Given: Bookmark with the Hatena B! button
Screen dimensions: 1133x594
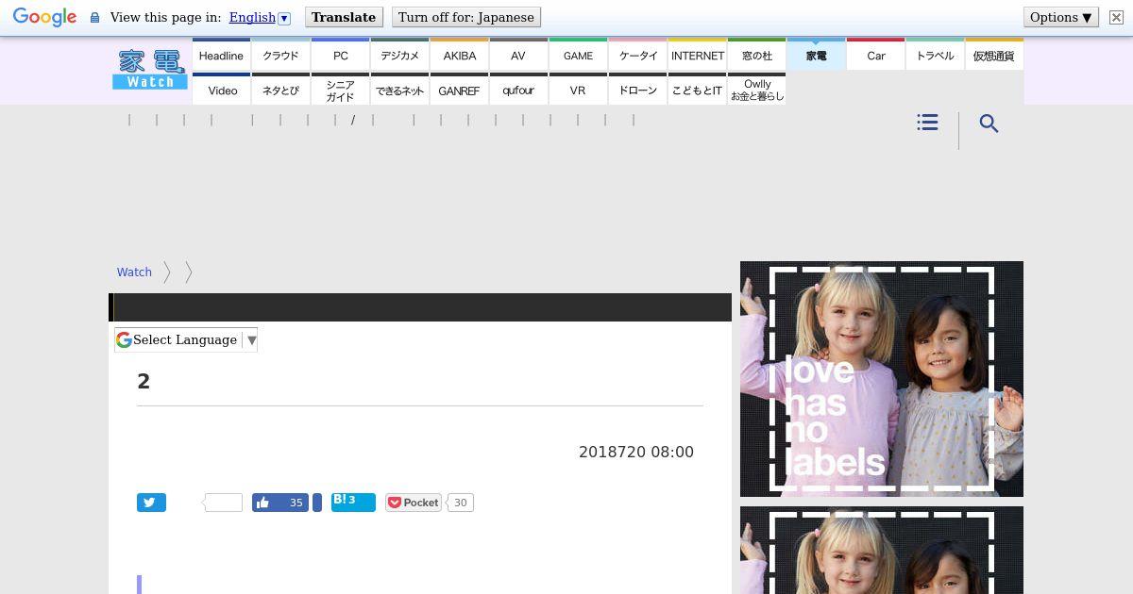Looking at the screenshot, I should point(353,502).
